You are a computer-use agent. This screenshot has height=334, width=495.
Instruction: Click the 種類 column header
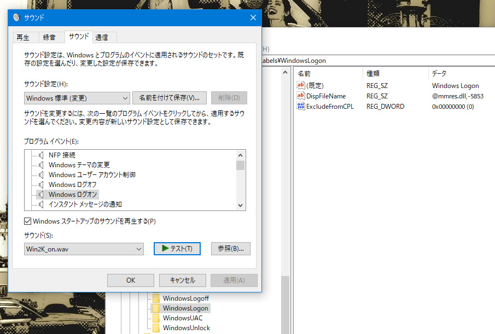395,73
